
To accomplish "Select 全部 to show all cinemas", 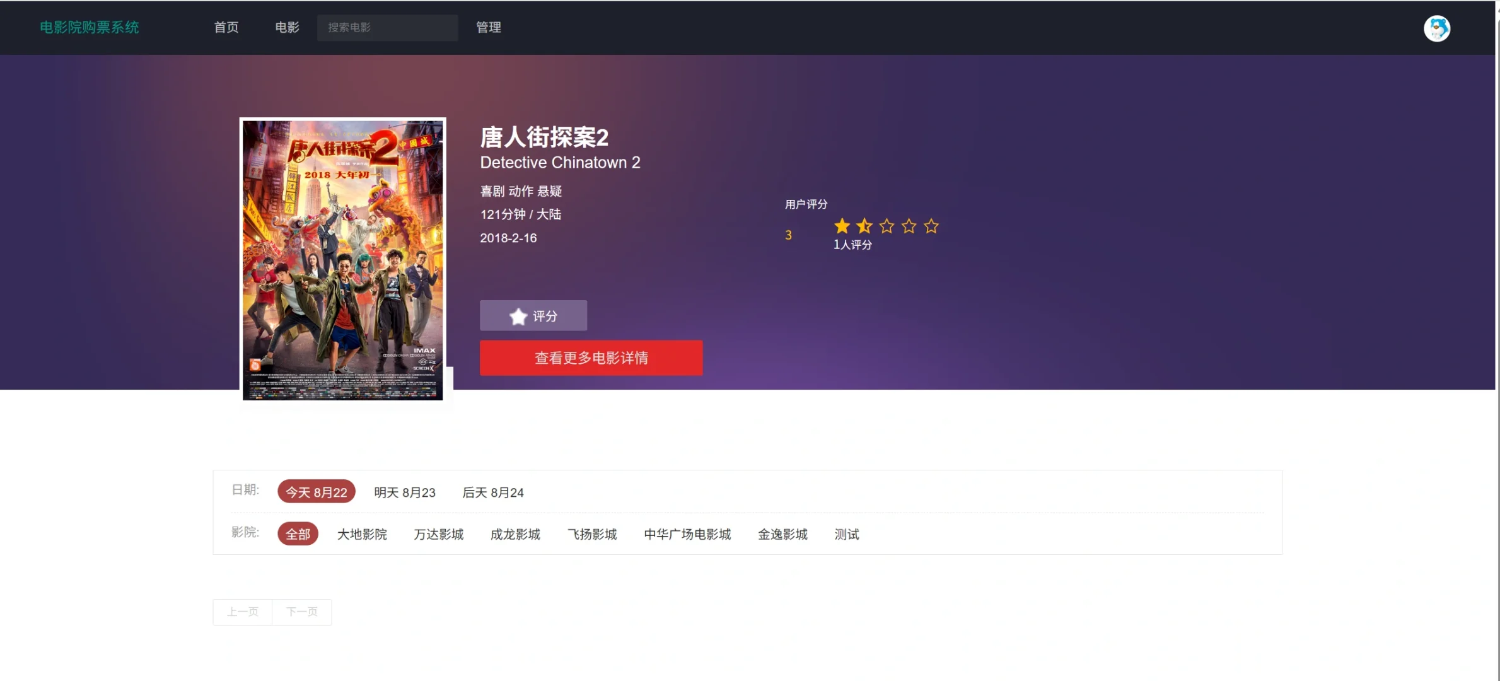I will coord(298,534).
